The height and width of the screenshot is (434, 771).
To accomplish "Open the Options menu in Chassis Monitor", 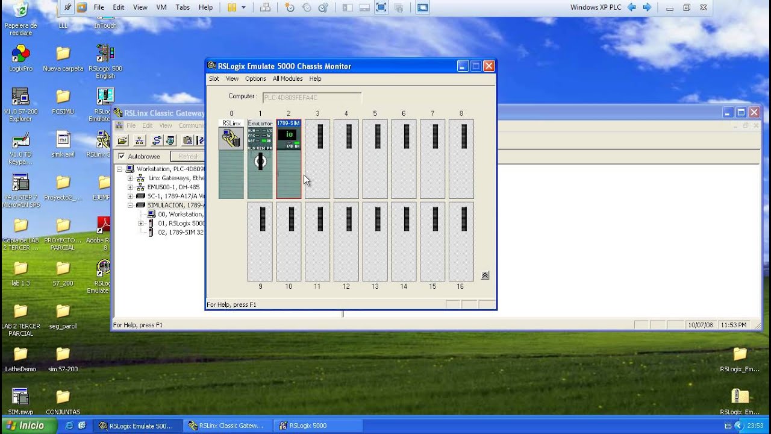I will point(255,78).
